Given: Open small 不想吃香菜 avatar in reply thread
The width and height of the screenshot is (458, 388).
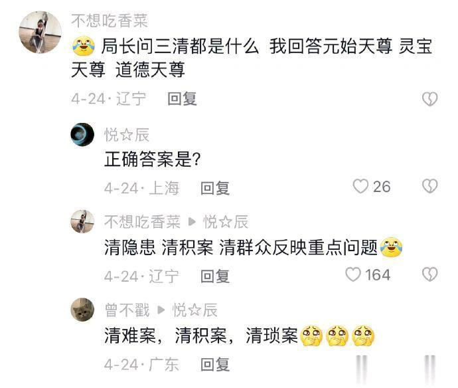Looking at the screenshot, I should coord(82,221).
